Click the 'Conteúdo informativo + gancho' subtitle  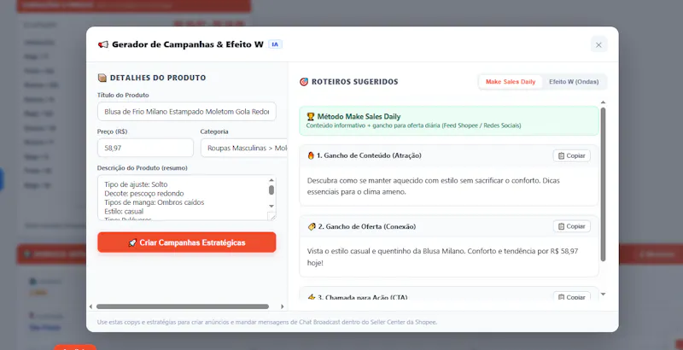413,125
